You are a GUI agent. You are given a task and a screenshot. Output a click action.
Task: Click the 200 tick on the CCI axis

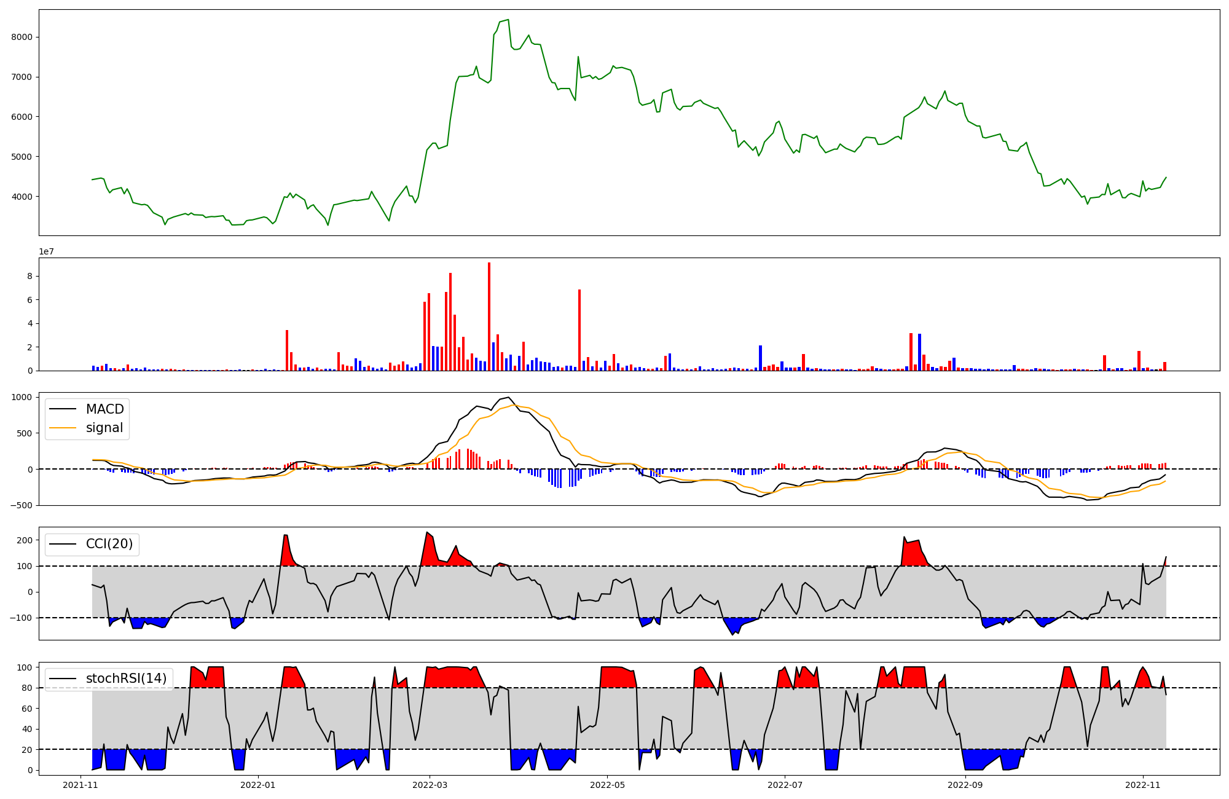pyautogui.click(x=25, y=540)
